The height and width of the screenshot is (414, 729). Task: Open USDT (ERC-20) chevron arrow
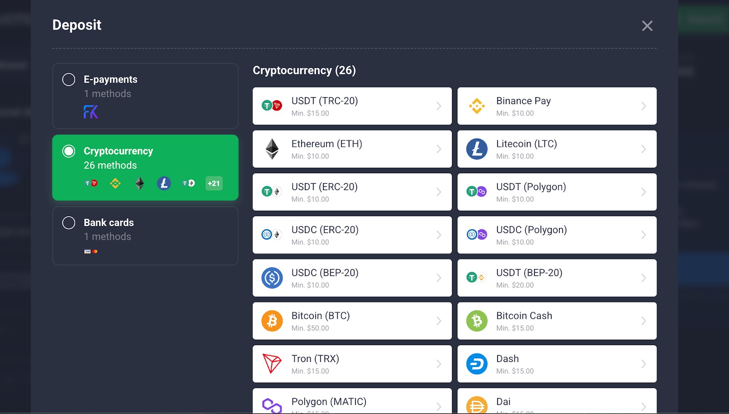tap(439, 192)
